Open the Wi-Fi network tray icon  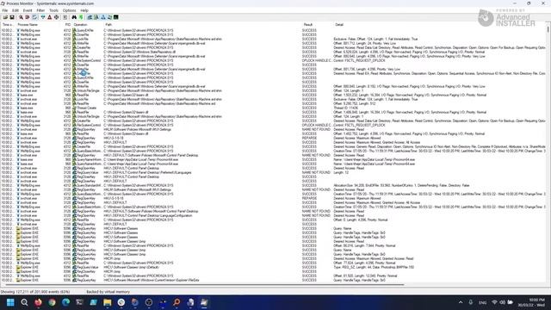coord(494,302)
